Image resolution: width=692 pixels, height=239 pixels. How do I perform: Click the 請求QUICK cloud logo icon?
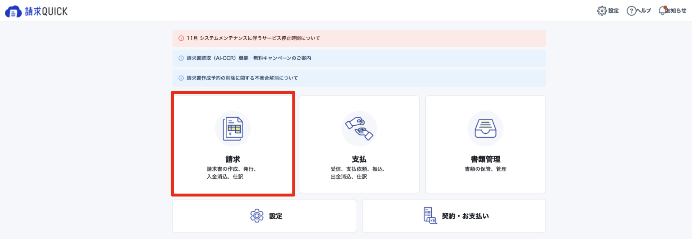[x=13, y=12]
